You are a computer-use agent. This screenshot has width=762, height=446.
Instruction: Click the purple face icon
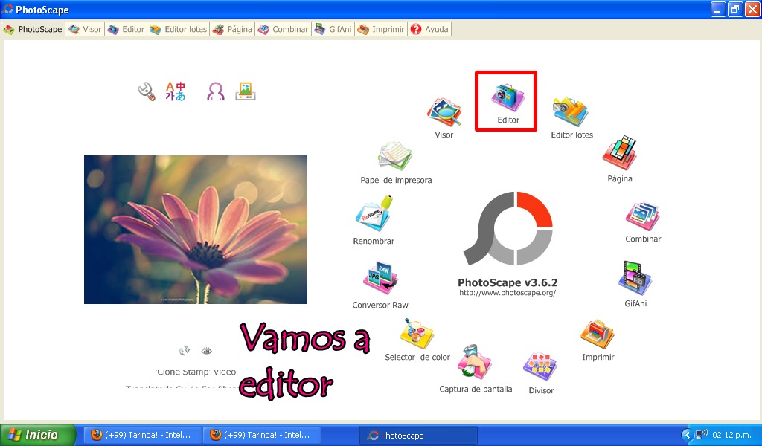216,91
